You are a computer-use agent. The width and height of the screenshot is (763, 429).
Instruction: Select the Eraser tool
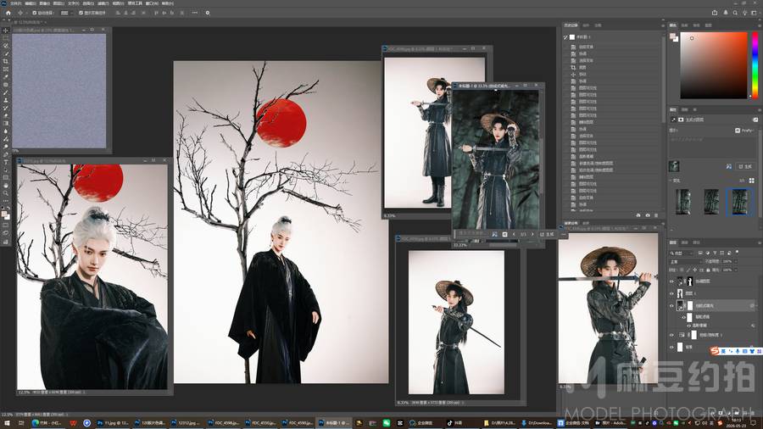(x=6, y=115)
